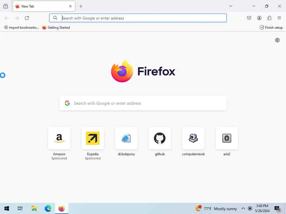286x214 pixels.
Task: Open Save to Pocket icon
Action: tap(249, 18)
